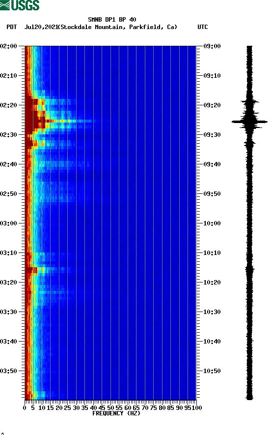
Task: Click the USGS logo
Action: click(20, 5)
